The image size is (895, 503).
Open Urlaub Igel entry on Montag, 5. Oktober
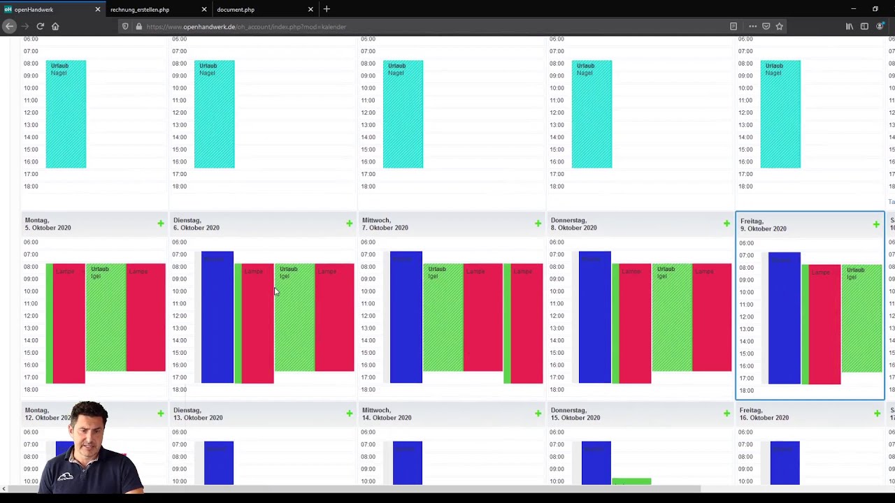pos(106,318)
